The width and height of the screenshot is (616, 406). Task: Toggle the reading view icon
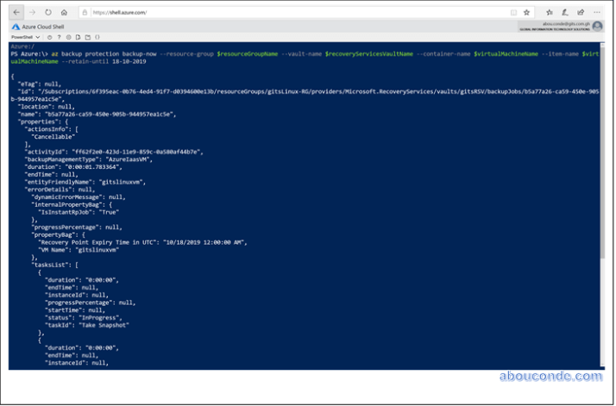(514, 13)
